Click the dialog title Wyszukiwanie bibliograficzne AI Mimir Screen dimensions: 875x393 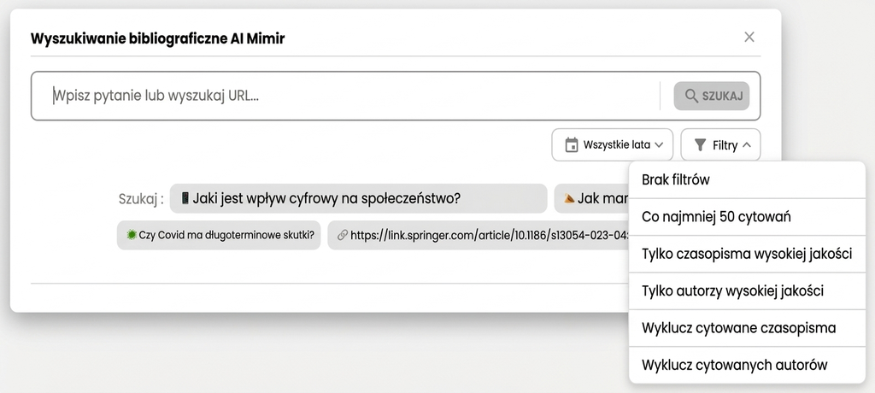[x=157, y=38]
